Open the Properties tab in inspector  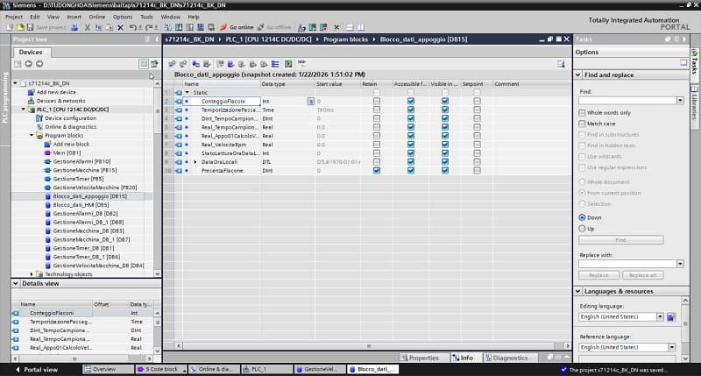point(420,358)
